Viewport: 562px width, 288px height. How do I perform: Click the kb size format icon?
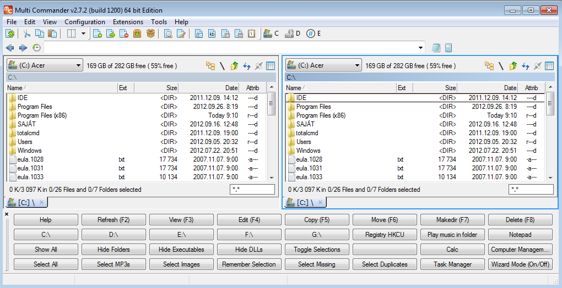tap(212, 34)
